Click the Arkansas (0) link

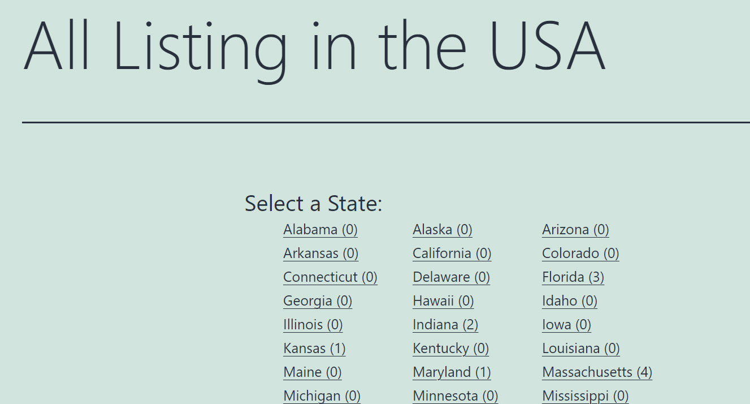click(321, 253)
